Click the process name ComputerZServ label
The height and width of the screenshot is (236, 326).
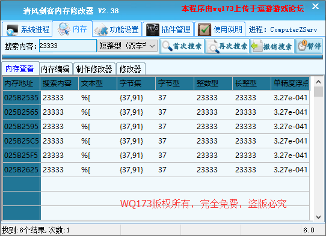coord(294,29)
